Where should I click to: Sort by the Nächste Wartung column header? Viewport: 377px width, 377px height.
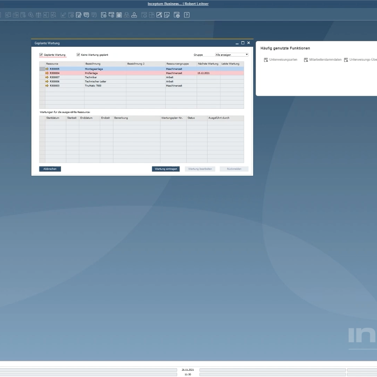[208, 64]
